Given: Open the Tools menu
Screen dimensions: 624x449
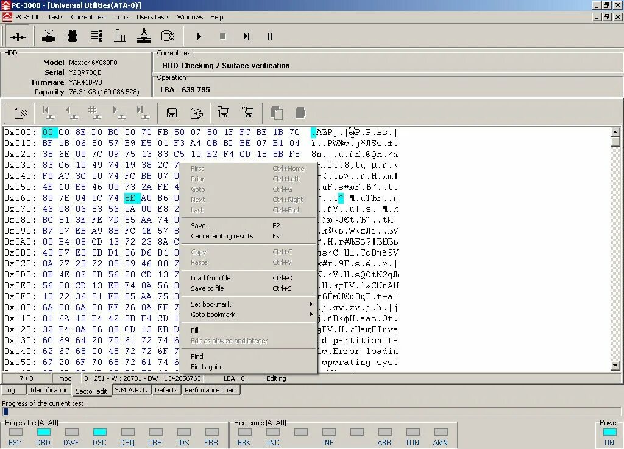Looking at the screenshot, I should [x=122, y=17].
